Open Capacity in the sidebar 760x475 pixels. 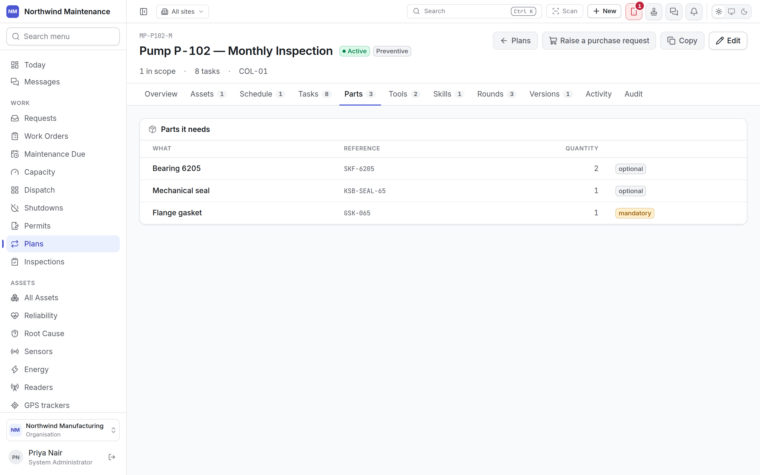click(63, 172)
